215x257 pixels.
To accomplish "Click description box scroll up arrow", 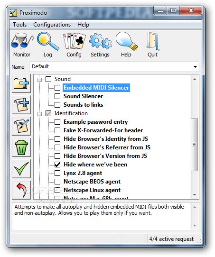I will point(195,207).
